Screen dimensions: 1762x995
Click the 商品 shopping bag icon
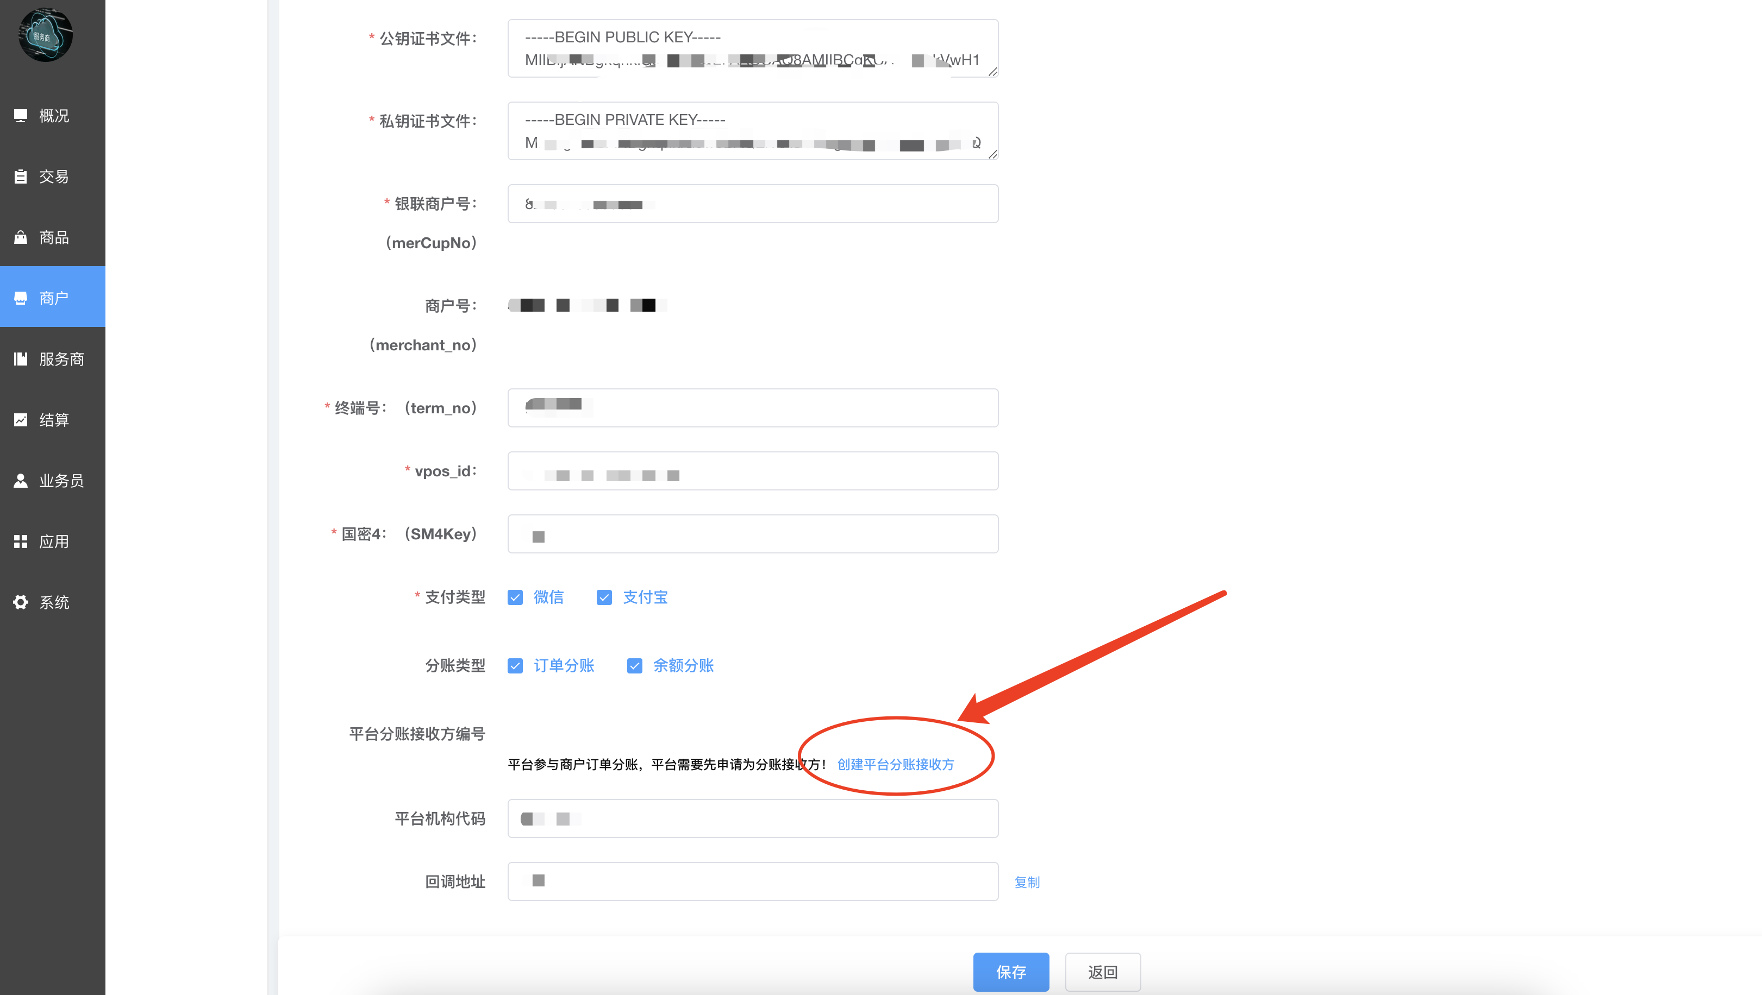[21, 237]
